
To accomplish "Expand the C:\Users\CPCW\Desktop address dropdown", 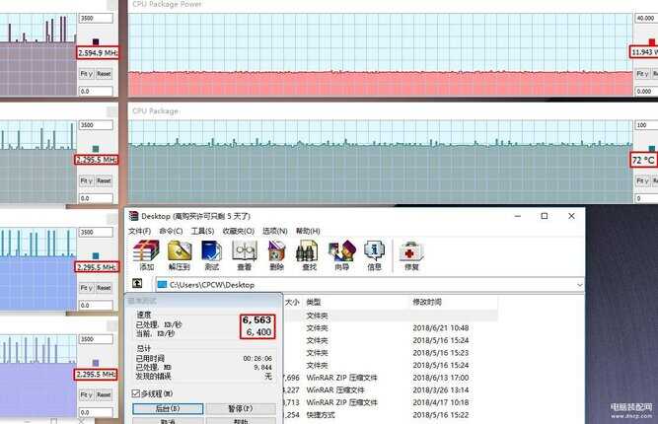I will click(x=579, y=285).
